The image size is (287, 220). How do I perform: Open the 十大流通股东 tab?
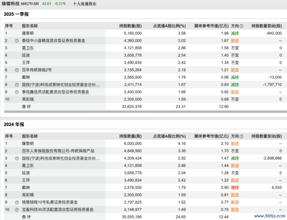point(85,4)
